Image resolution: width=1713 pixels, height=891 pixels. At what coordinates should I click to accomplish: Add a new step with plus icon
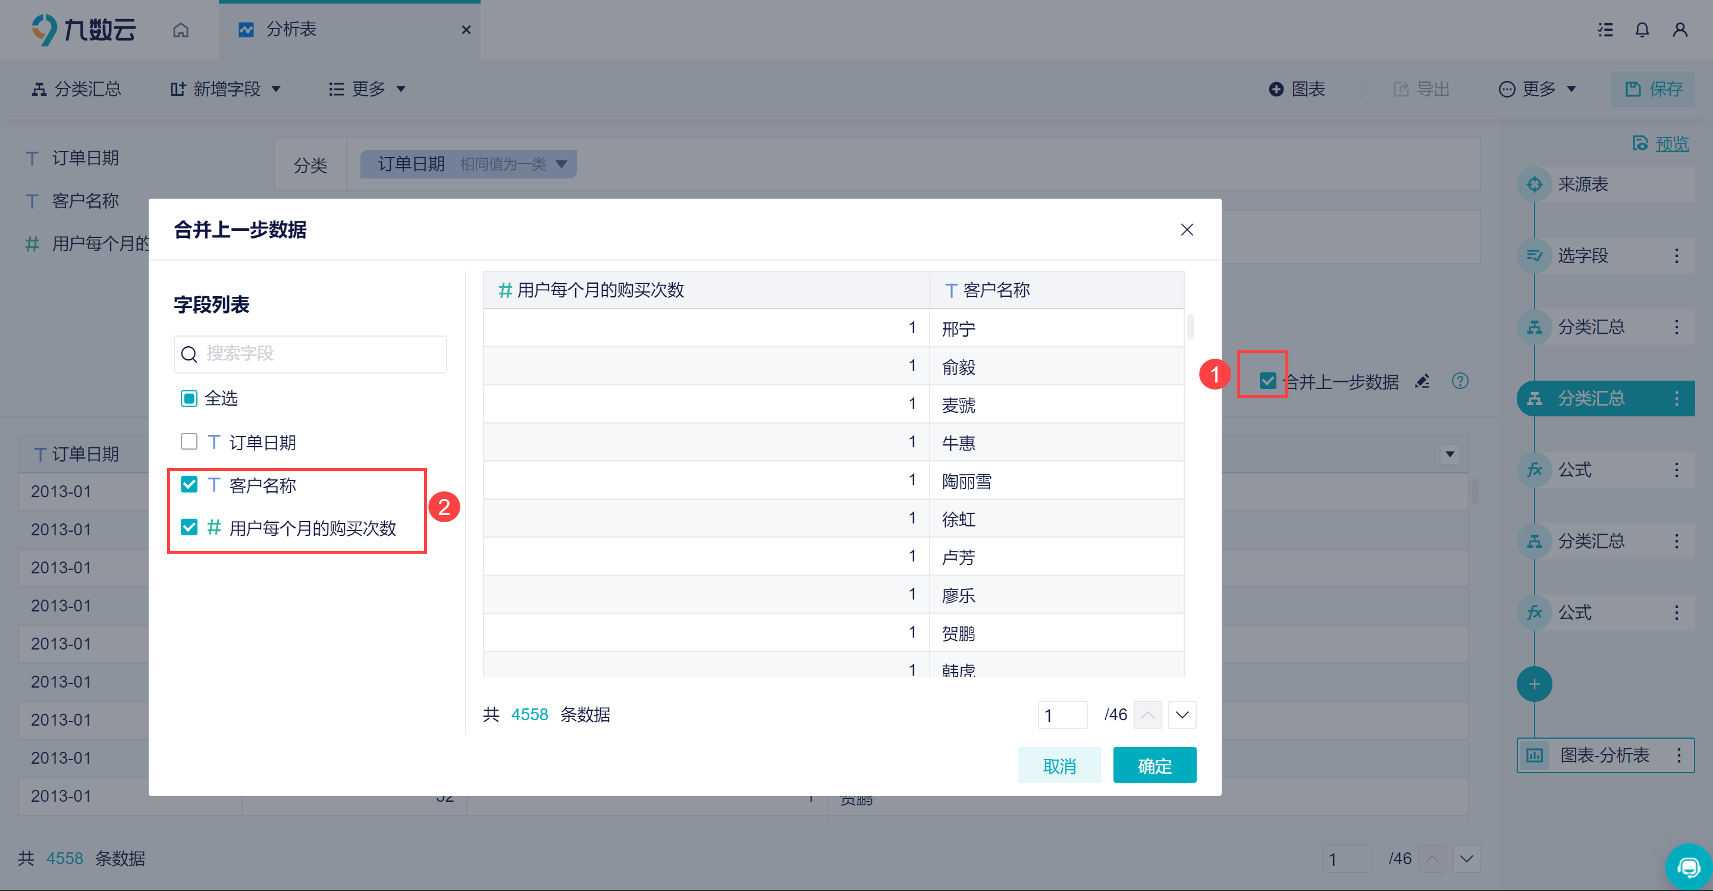[1534, 683]
